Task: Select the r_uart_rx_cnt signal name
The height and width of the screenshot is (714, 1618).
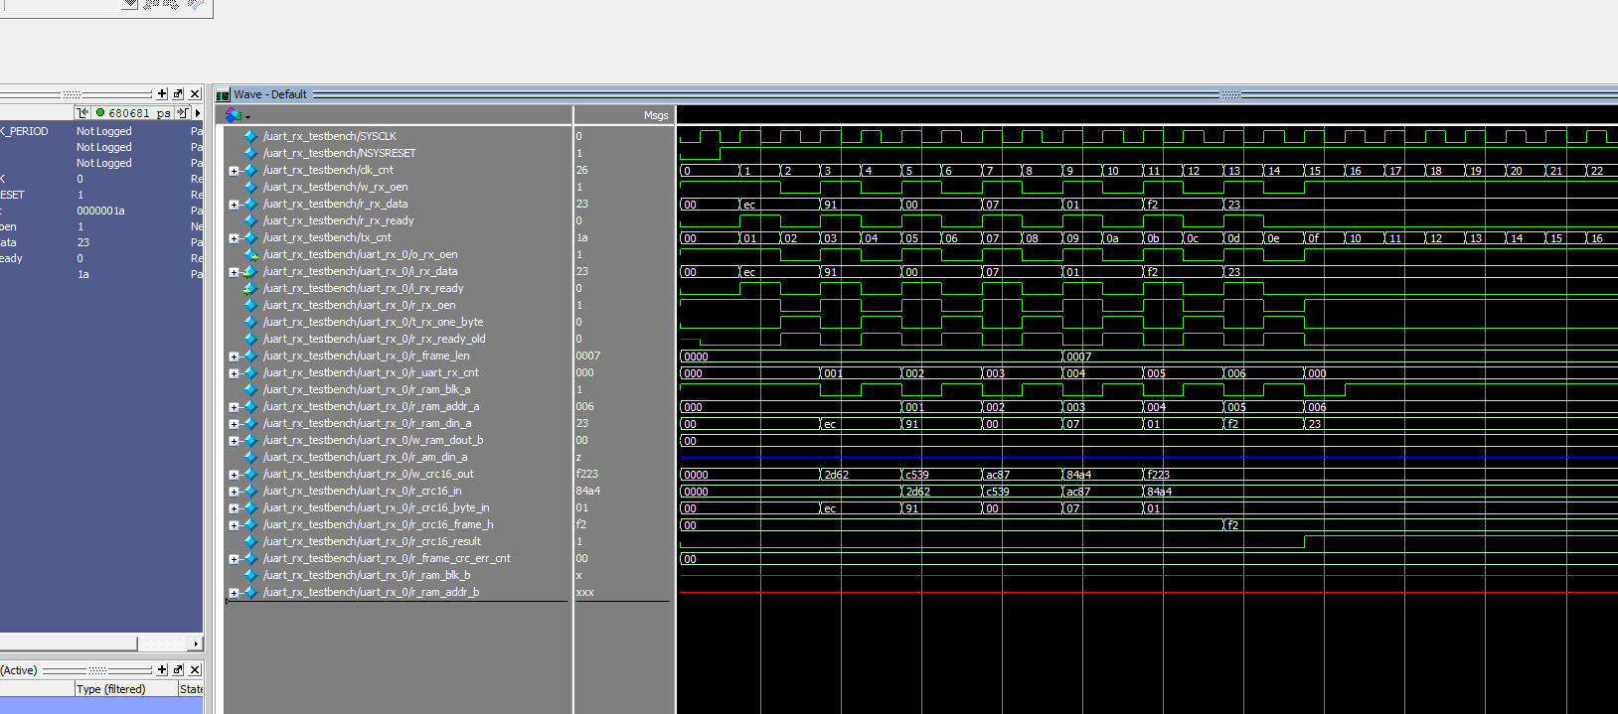Action: pyautogui.click(x=371, y=372)
